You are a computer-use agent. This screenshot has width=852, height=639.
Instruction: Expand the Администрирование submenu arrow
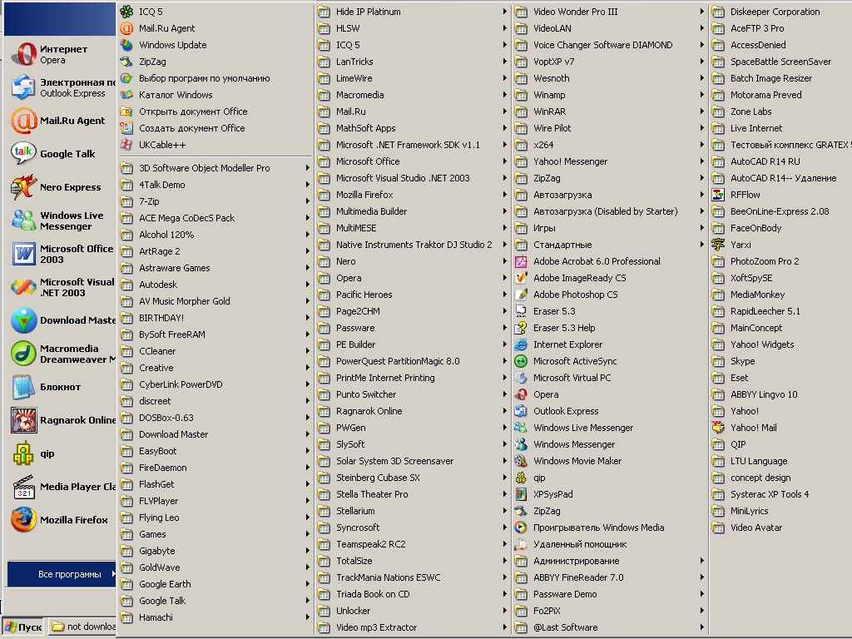pos(702,561)
